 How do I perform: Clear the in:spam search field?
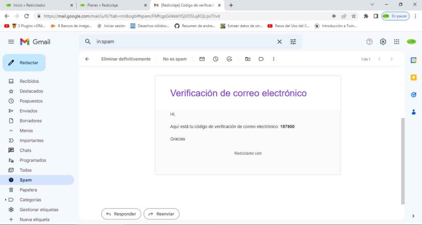[x=279, y=42]
